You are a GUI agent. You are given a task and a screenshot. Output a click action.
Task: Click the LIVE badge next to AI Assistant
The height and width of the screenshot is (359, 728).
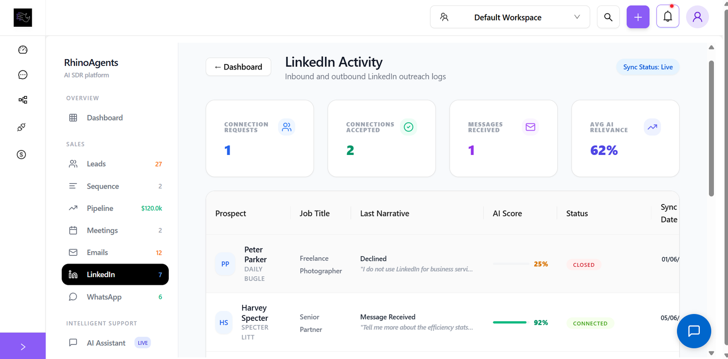pos(143,343)
